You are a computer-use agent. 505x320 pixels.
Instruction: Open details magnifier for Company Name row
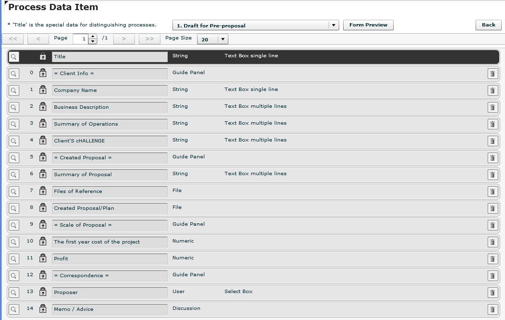[13, 90]
